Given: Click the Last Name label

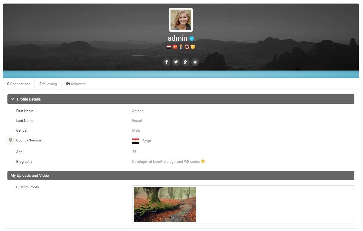Looking at the screenshot, I should click(x=25, y=121).
